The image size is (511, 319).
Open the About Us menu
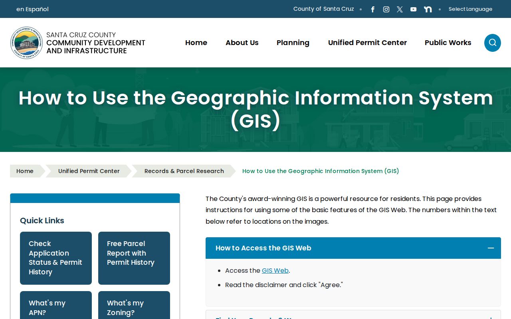point(242,43)
